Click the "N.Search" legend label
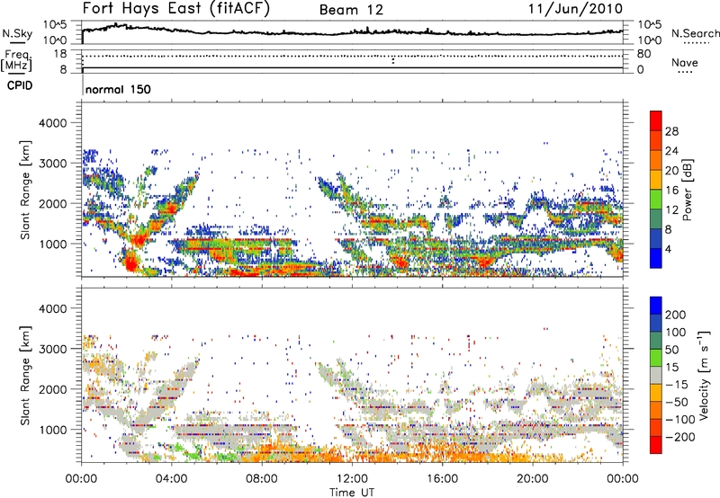This screenshot has height=498, width=720. click(695, 33)
